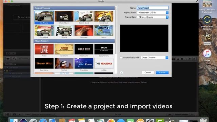
Task: Select the Sports theme
Action: 104,30
